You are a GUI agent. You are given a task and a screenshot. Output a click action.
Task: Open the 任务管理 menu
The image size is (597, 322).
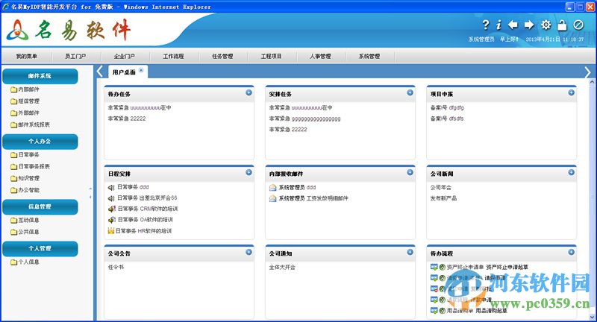pos(222,56)
